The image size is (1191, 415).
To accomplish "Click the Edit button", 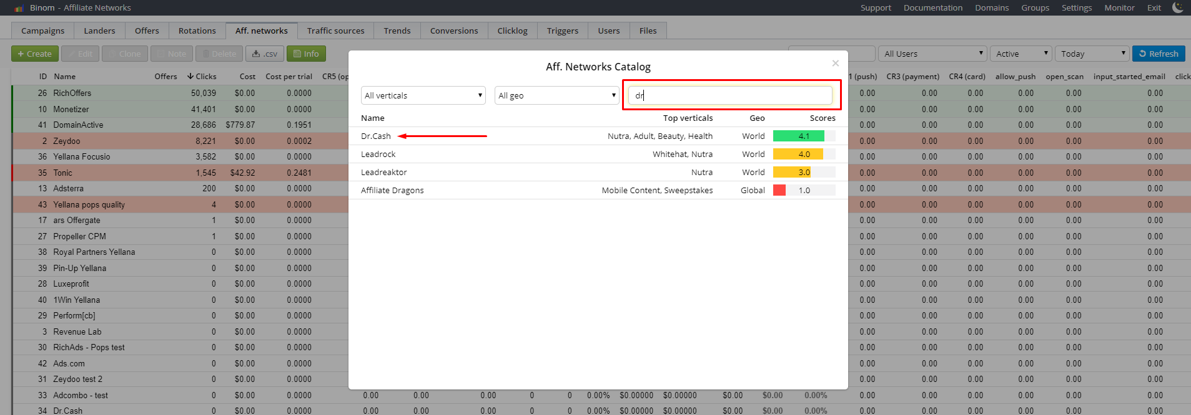I will 80,54.
